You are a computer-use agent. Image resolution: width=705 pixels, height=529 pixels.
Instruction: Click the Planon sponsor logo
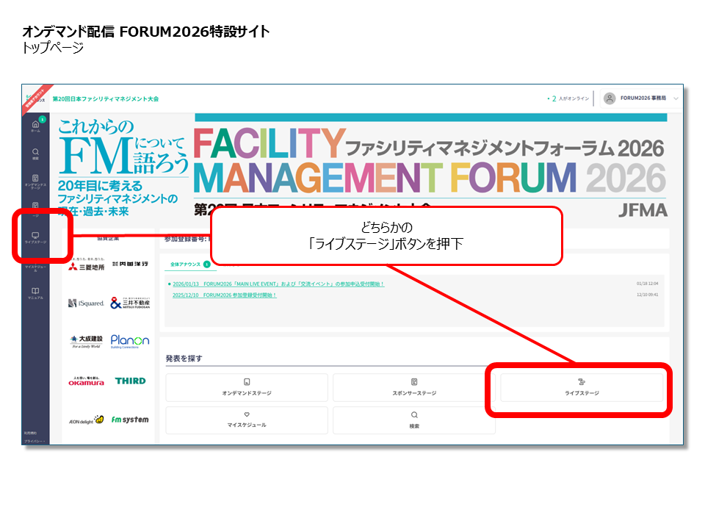[x=129, y=341]
